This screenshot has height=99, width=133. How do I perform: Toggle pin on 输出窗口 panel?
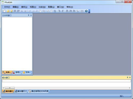point(127,77)
